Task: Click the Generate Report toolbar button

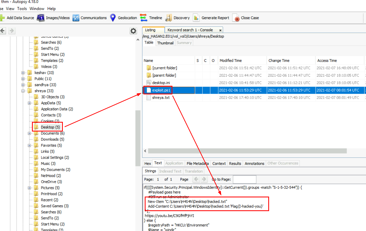Action: (211, 18)
